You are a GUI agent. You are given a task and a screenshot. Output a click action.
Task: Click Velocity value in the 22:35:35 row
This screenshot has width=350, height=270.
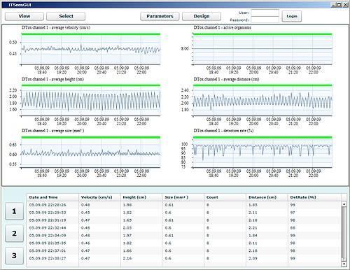point(85,243)
